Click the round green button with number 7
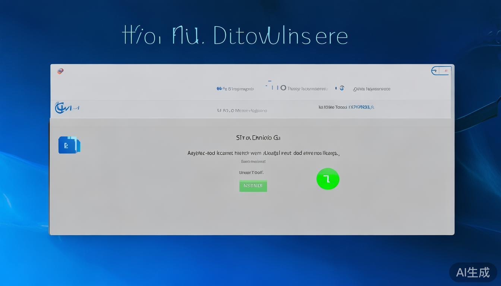Viewport: 501px width, 286px height. 328,179
